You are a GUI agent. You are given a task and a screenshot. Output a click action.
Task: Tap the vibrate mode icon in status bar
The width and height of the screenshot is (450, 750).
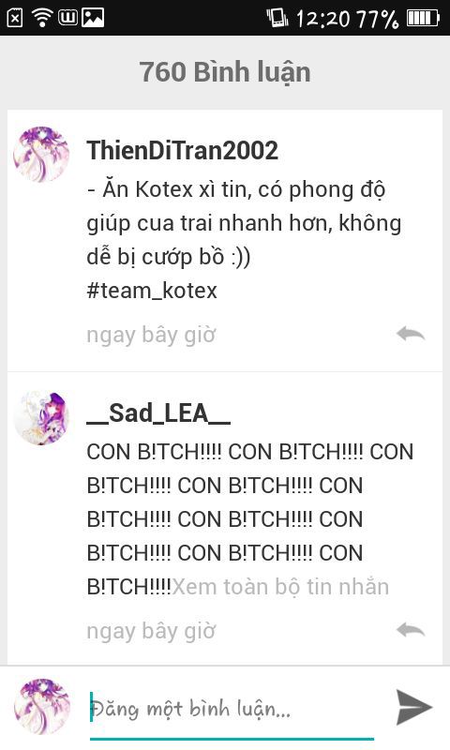pyautogui.click(x=277, y=18)
